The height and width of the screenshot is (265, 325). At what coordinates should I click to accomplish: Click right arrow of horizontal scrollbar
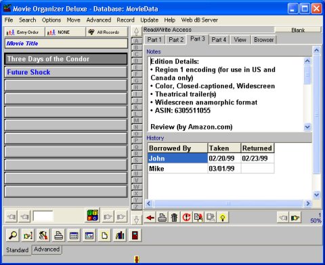(308, 203)
